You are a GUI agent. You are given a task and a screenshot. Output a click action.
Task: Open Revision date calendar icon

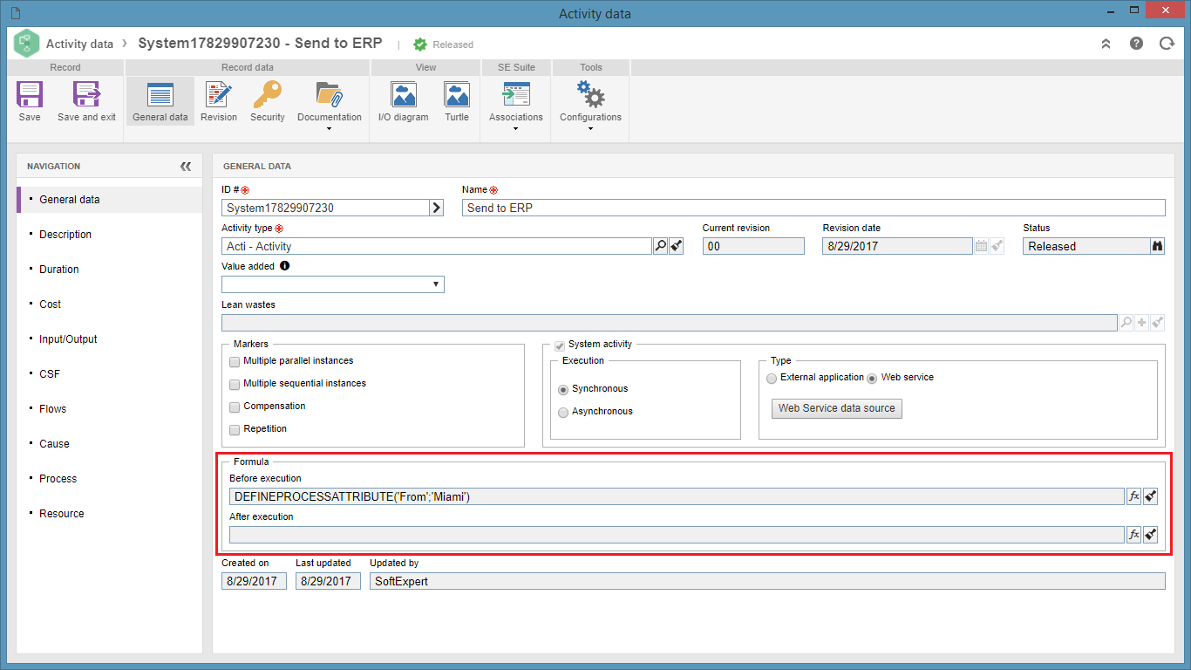[981, 246]
